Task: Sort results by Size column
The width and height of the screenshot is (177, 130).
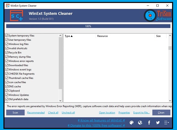Action: (161, 36)
